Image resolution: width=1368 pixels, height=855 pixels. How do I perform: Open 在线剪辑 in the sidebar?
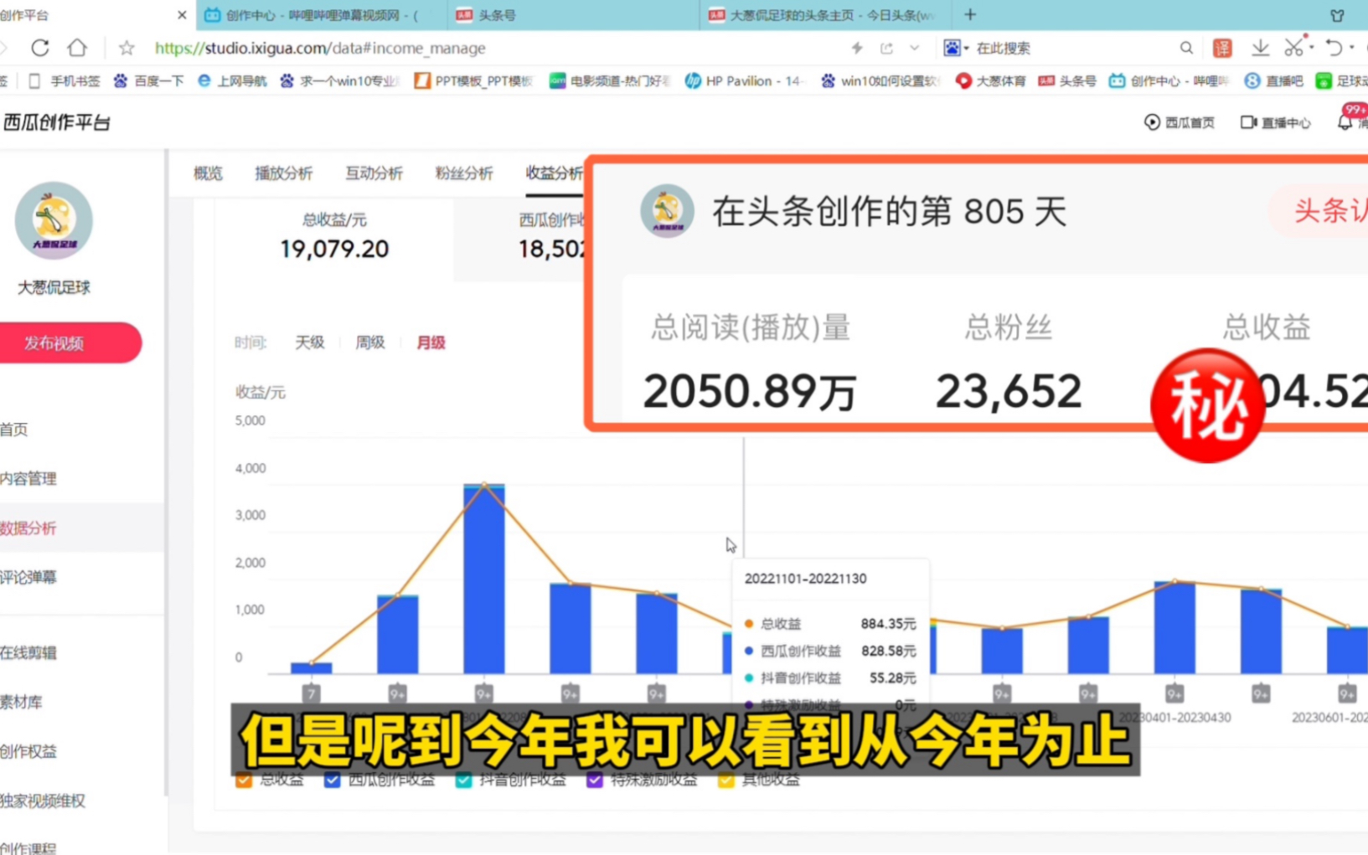point(28,652)
